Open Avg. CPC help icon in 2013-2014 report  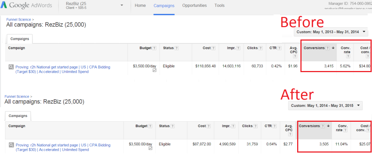pyautogui.click(x=295, y=56)
